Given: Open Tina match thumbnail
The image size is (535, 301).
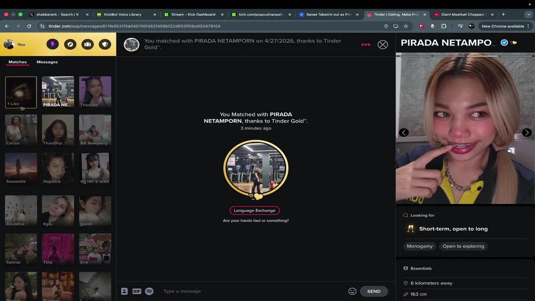Looking at the screenshot, I should point(58,250).
